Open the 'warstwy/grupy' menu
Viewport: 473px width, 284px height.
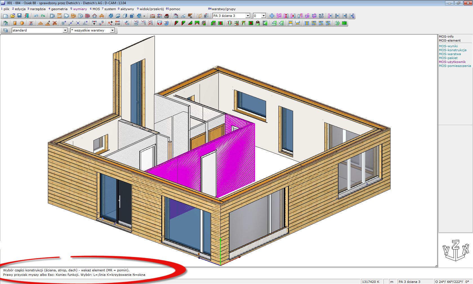[224, 9]
